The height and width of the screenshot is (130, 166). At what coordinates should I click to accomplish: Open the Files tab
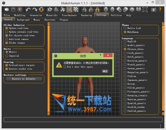[7, 15]
